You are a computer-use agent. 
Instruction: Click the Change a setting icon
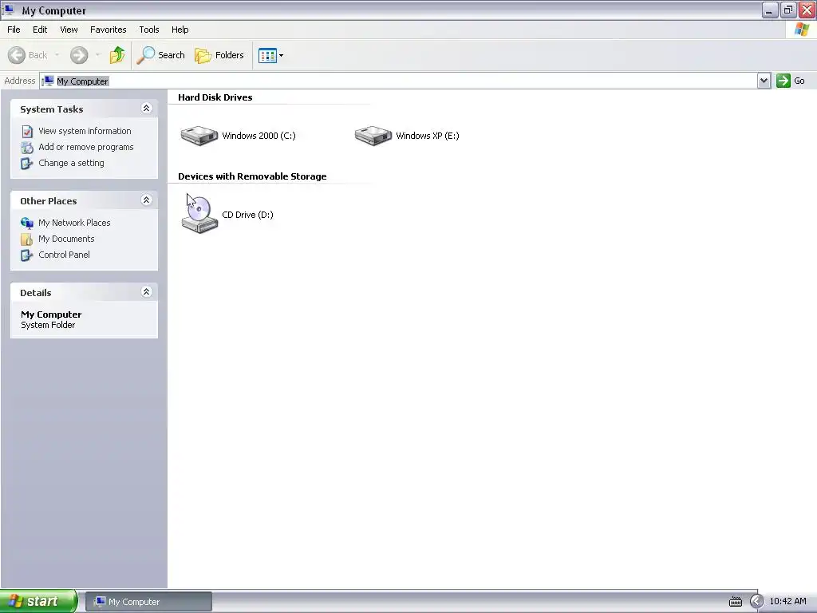pos(26,164)
